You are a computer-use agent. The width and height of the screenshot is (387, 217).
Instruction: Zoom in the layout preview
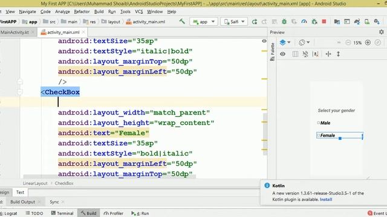[x=368, y=43]
